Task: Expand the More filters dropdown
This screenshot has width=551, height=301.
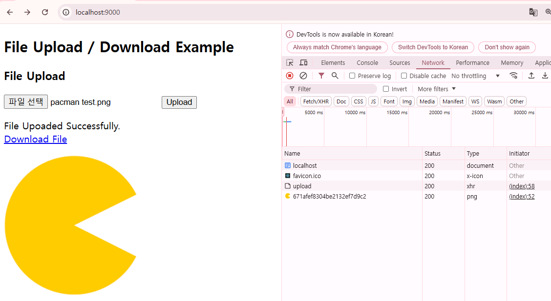Action: coord(436,89)
